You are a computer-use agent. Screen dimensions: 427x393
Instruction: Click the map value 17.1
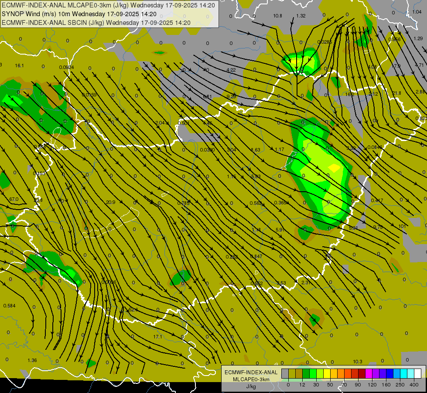[158, 337]
